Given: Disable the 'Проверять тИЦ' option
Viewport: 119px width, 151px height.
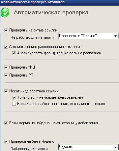Looking at the screenshot, I should 6,67.
